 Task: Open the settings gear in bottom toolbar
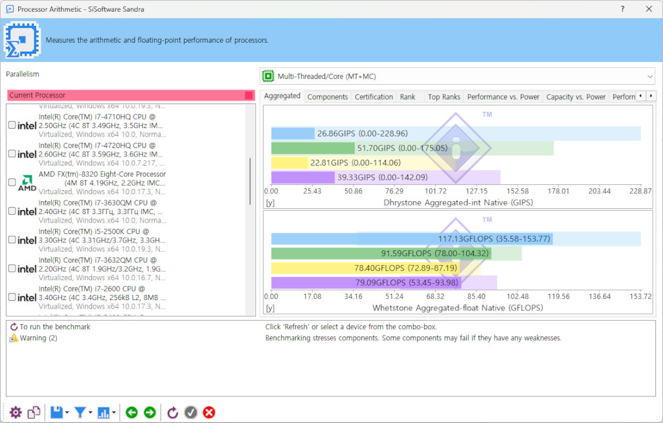(16, 413)
